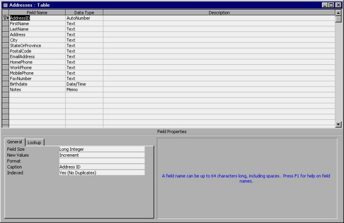Viewport: 344px width, 223px height.
Task: Click the Caption property field containing Address ID
Action: pos(102,167)
